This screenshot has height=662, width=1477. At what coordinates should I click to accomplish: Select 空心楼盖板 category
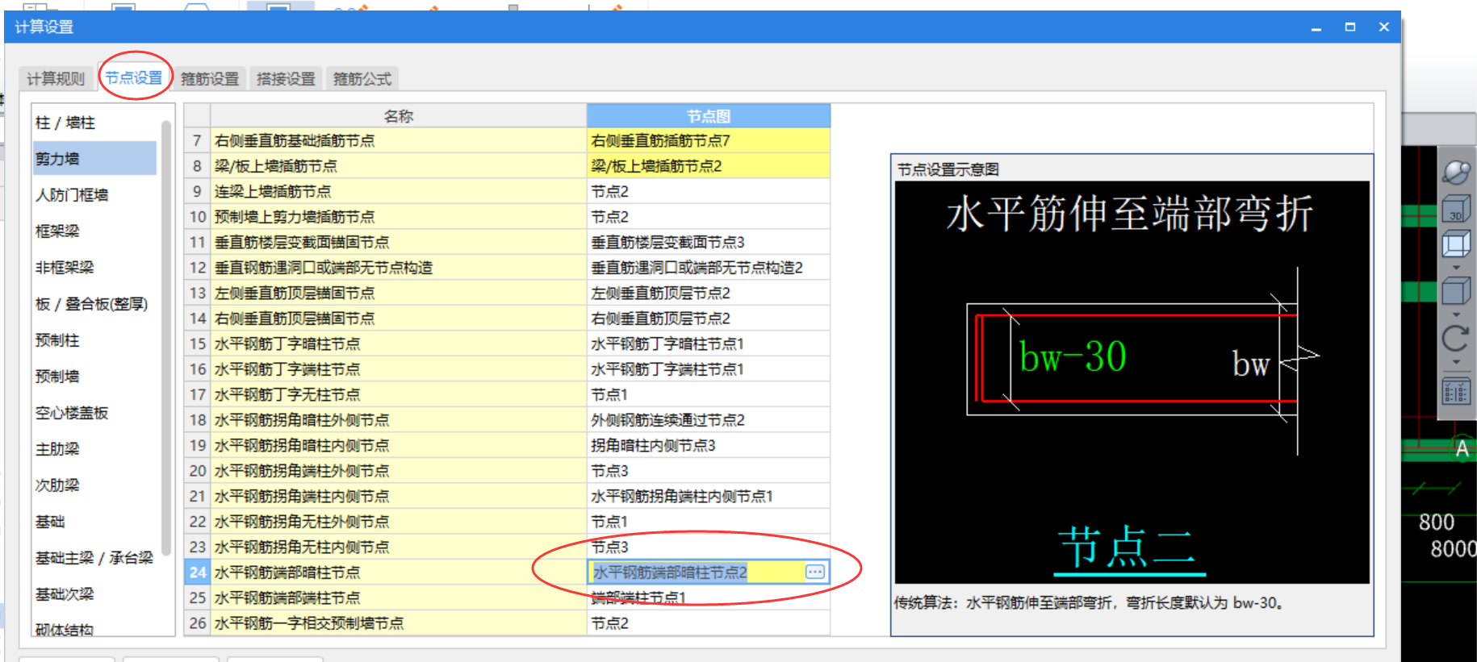(x=94, y=413)
